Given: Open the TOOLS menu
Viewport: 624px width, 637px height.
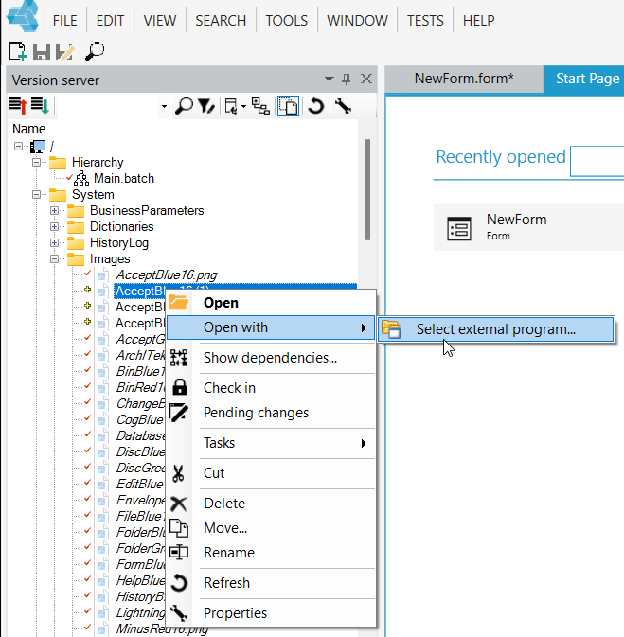Looking at the screenshot, I should [287, 20].
